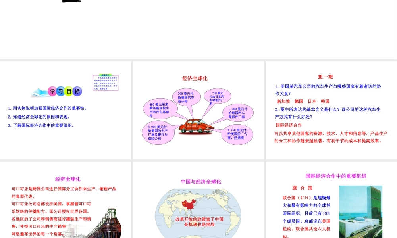Click the 1750美元 美国广告商 bubble
397x238 pixels.
pyautogui.click(x=237, y=134)
